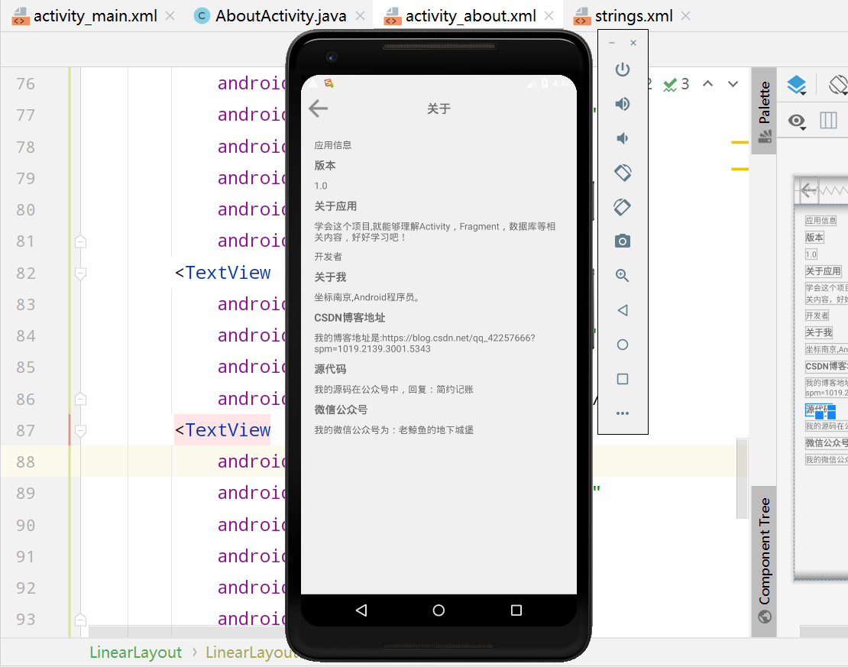This screenshot has height=667, width=848.
Task: Tap the CSDN blog URL text in emulator
Action: [x=425, y=344]
